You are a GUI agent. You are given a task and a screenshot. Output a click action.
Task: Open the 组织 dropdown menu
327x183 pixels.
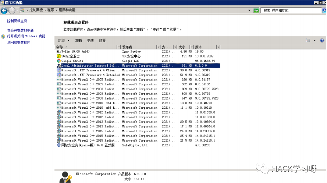(64, 41)
